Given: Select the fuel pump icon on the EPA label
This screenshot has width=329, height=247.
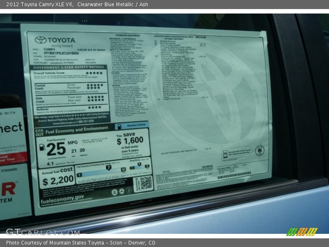Looking at the screenshot, I should pos(42,147).
